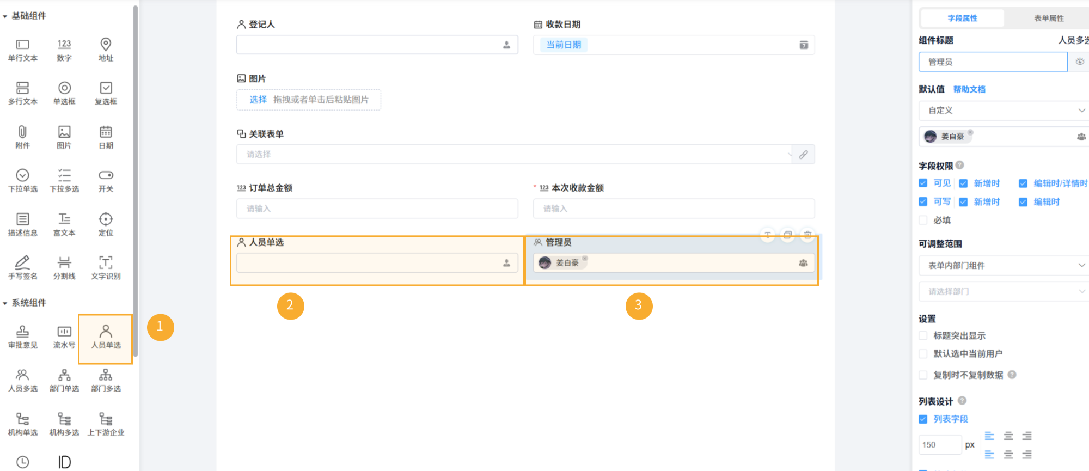This screenshot has width=1089, height=471.
Task: Enable the 必填 checkbox
Action: [923, 220]
